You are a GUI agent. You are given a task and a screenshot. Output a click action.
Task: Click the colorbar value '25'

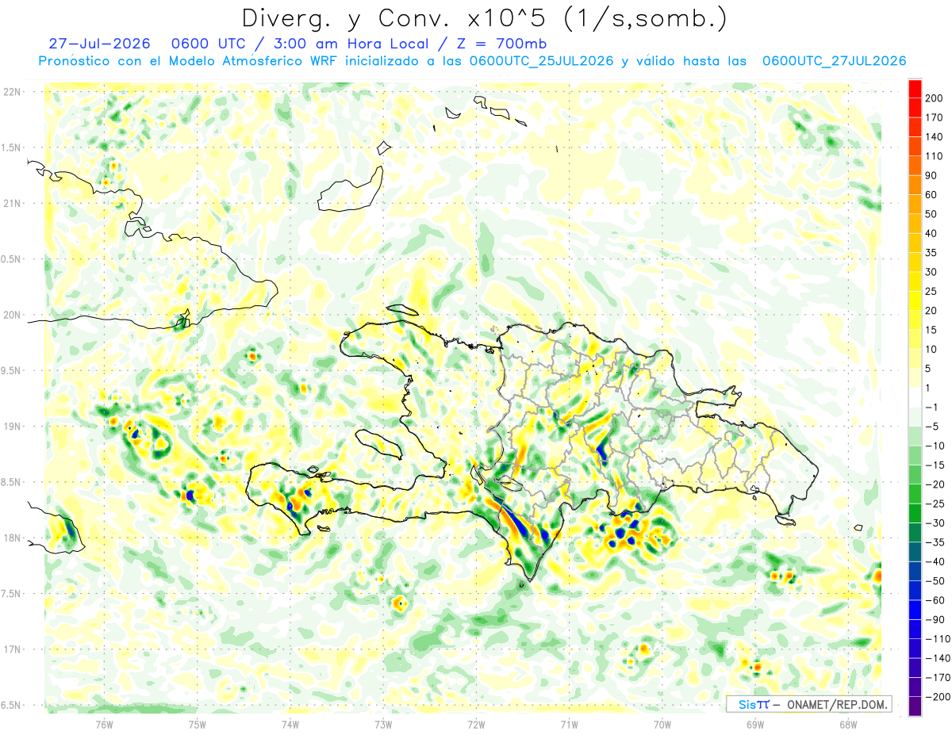click(x=932, y=292)
